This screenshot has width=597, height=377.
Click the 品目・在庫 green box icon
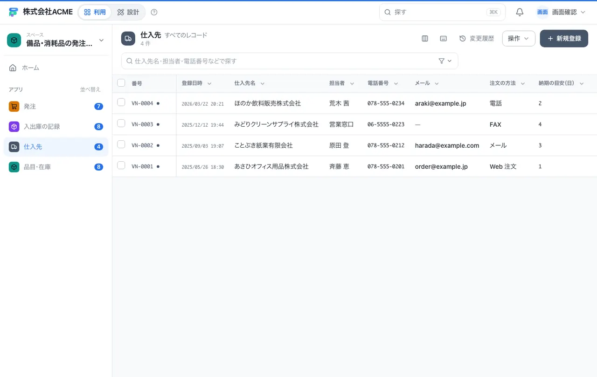14,166
